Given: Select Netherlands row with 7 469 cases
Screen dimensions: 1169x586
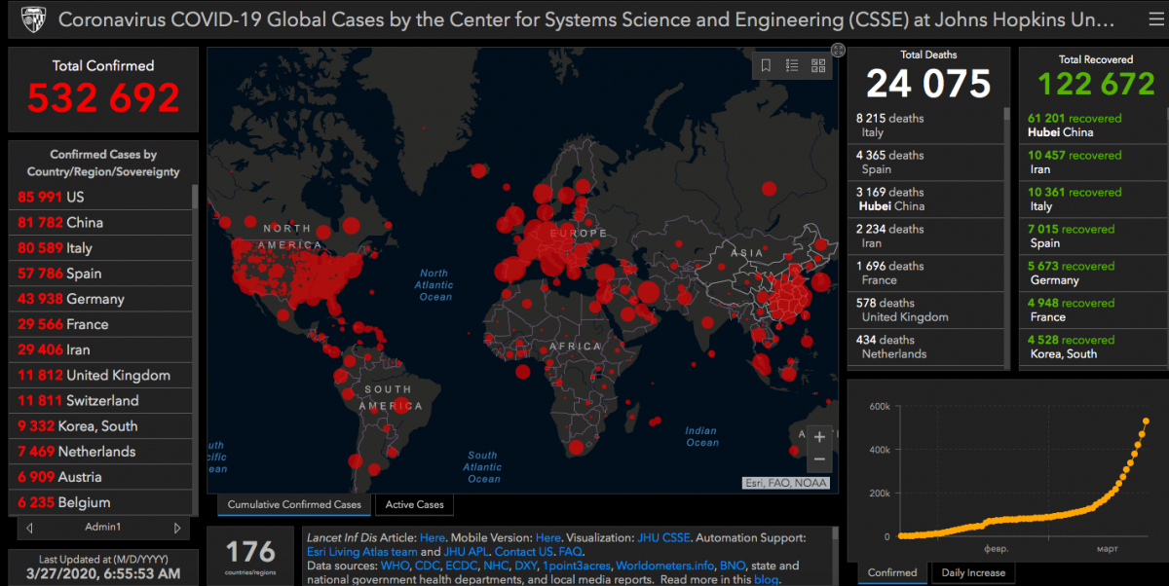Looking at the screenshot, I should pyautogui.click(x=101, y=451).
